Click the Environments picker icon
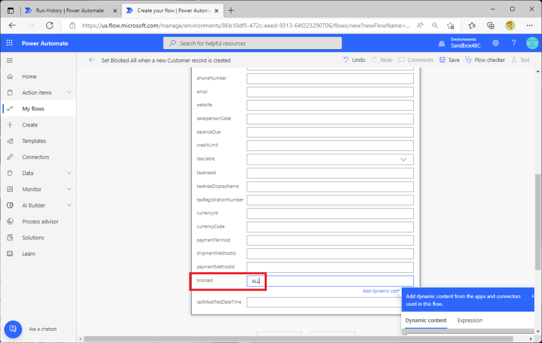542x343 pixels. (441, 43)
